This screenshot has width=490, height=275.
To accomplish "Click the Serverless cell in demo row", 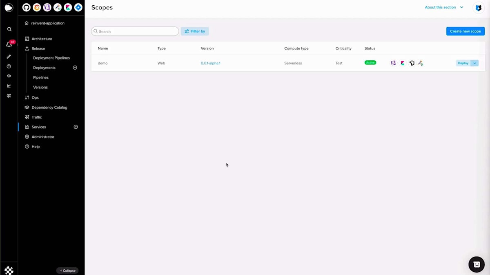I will 293,63.
